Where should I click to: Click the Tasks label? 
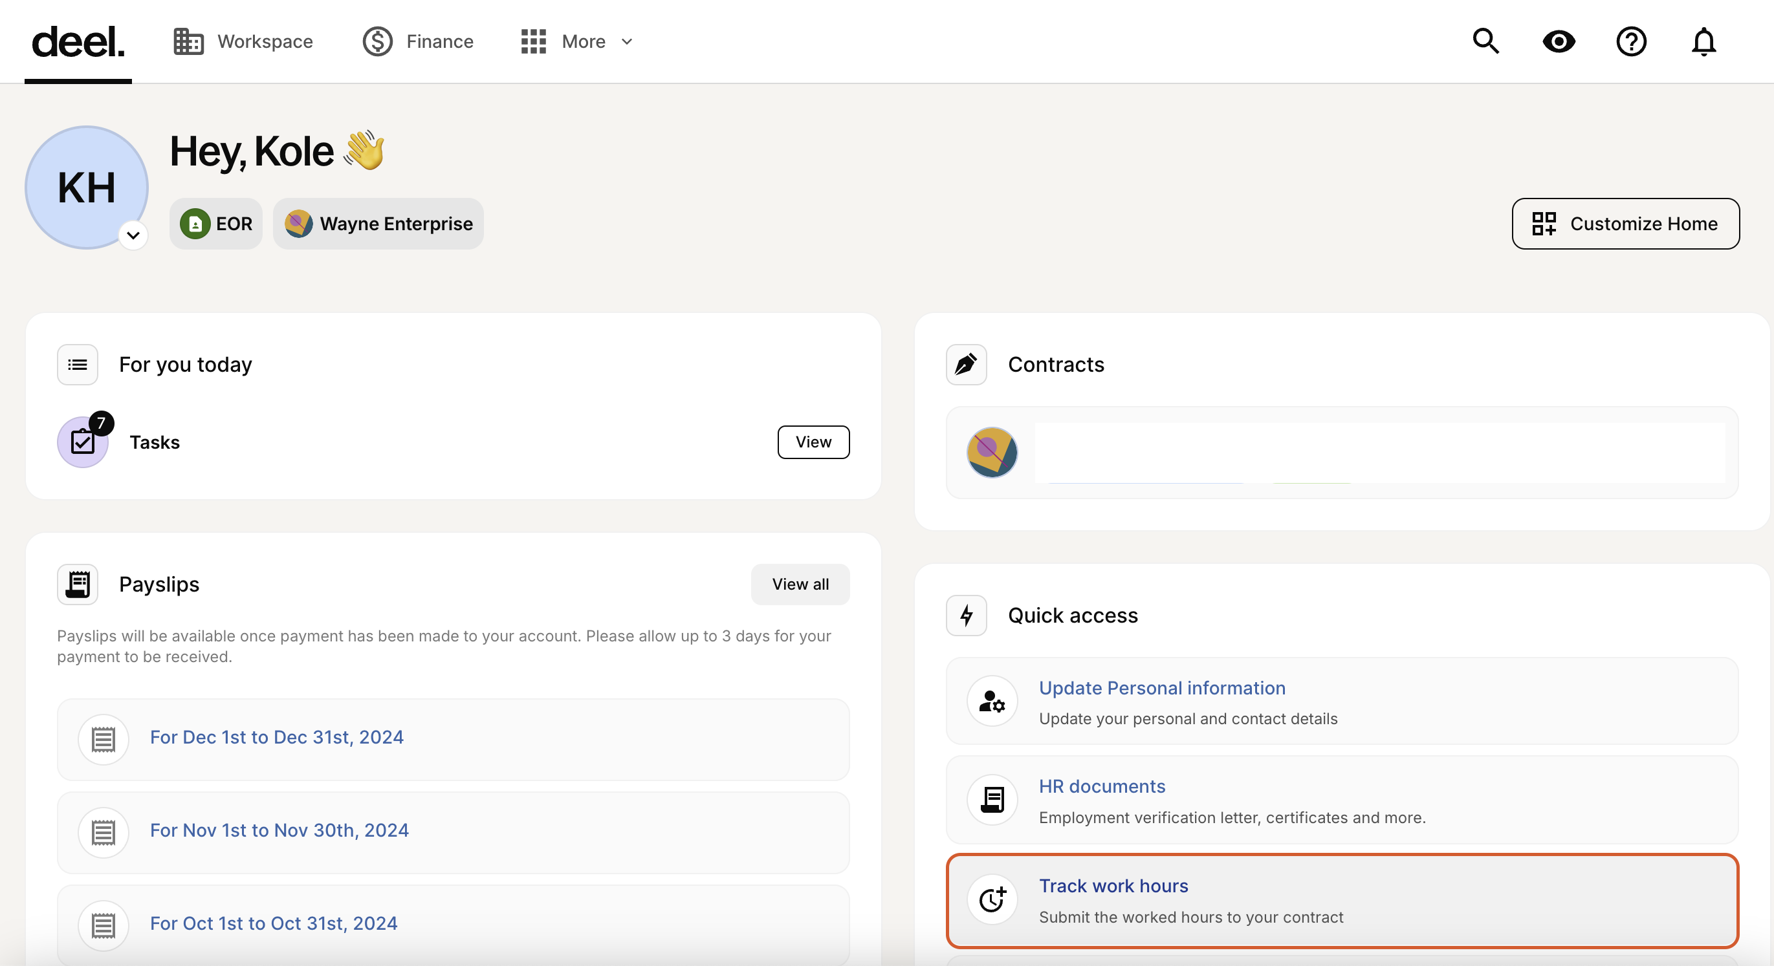click(155, 442)
